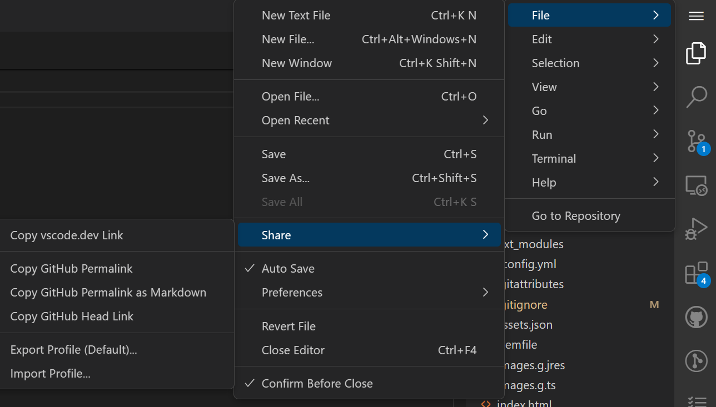Open the Help menu
This screenshot has height=407, width=716.
pyautogui.click(x=589, y=183)
